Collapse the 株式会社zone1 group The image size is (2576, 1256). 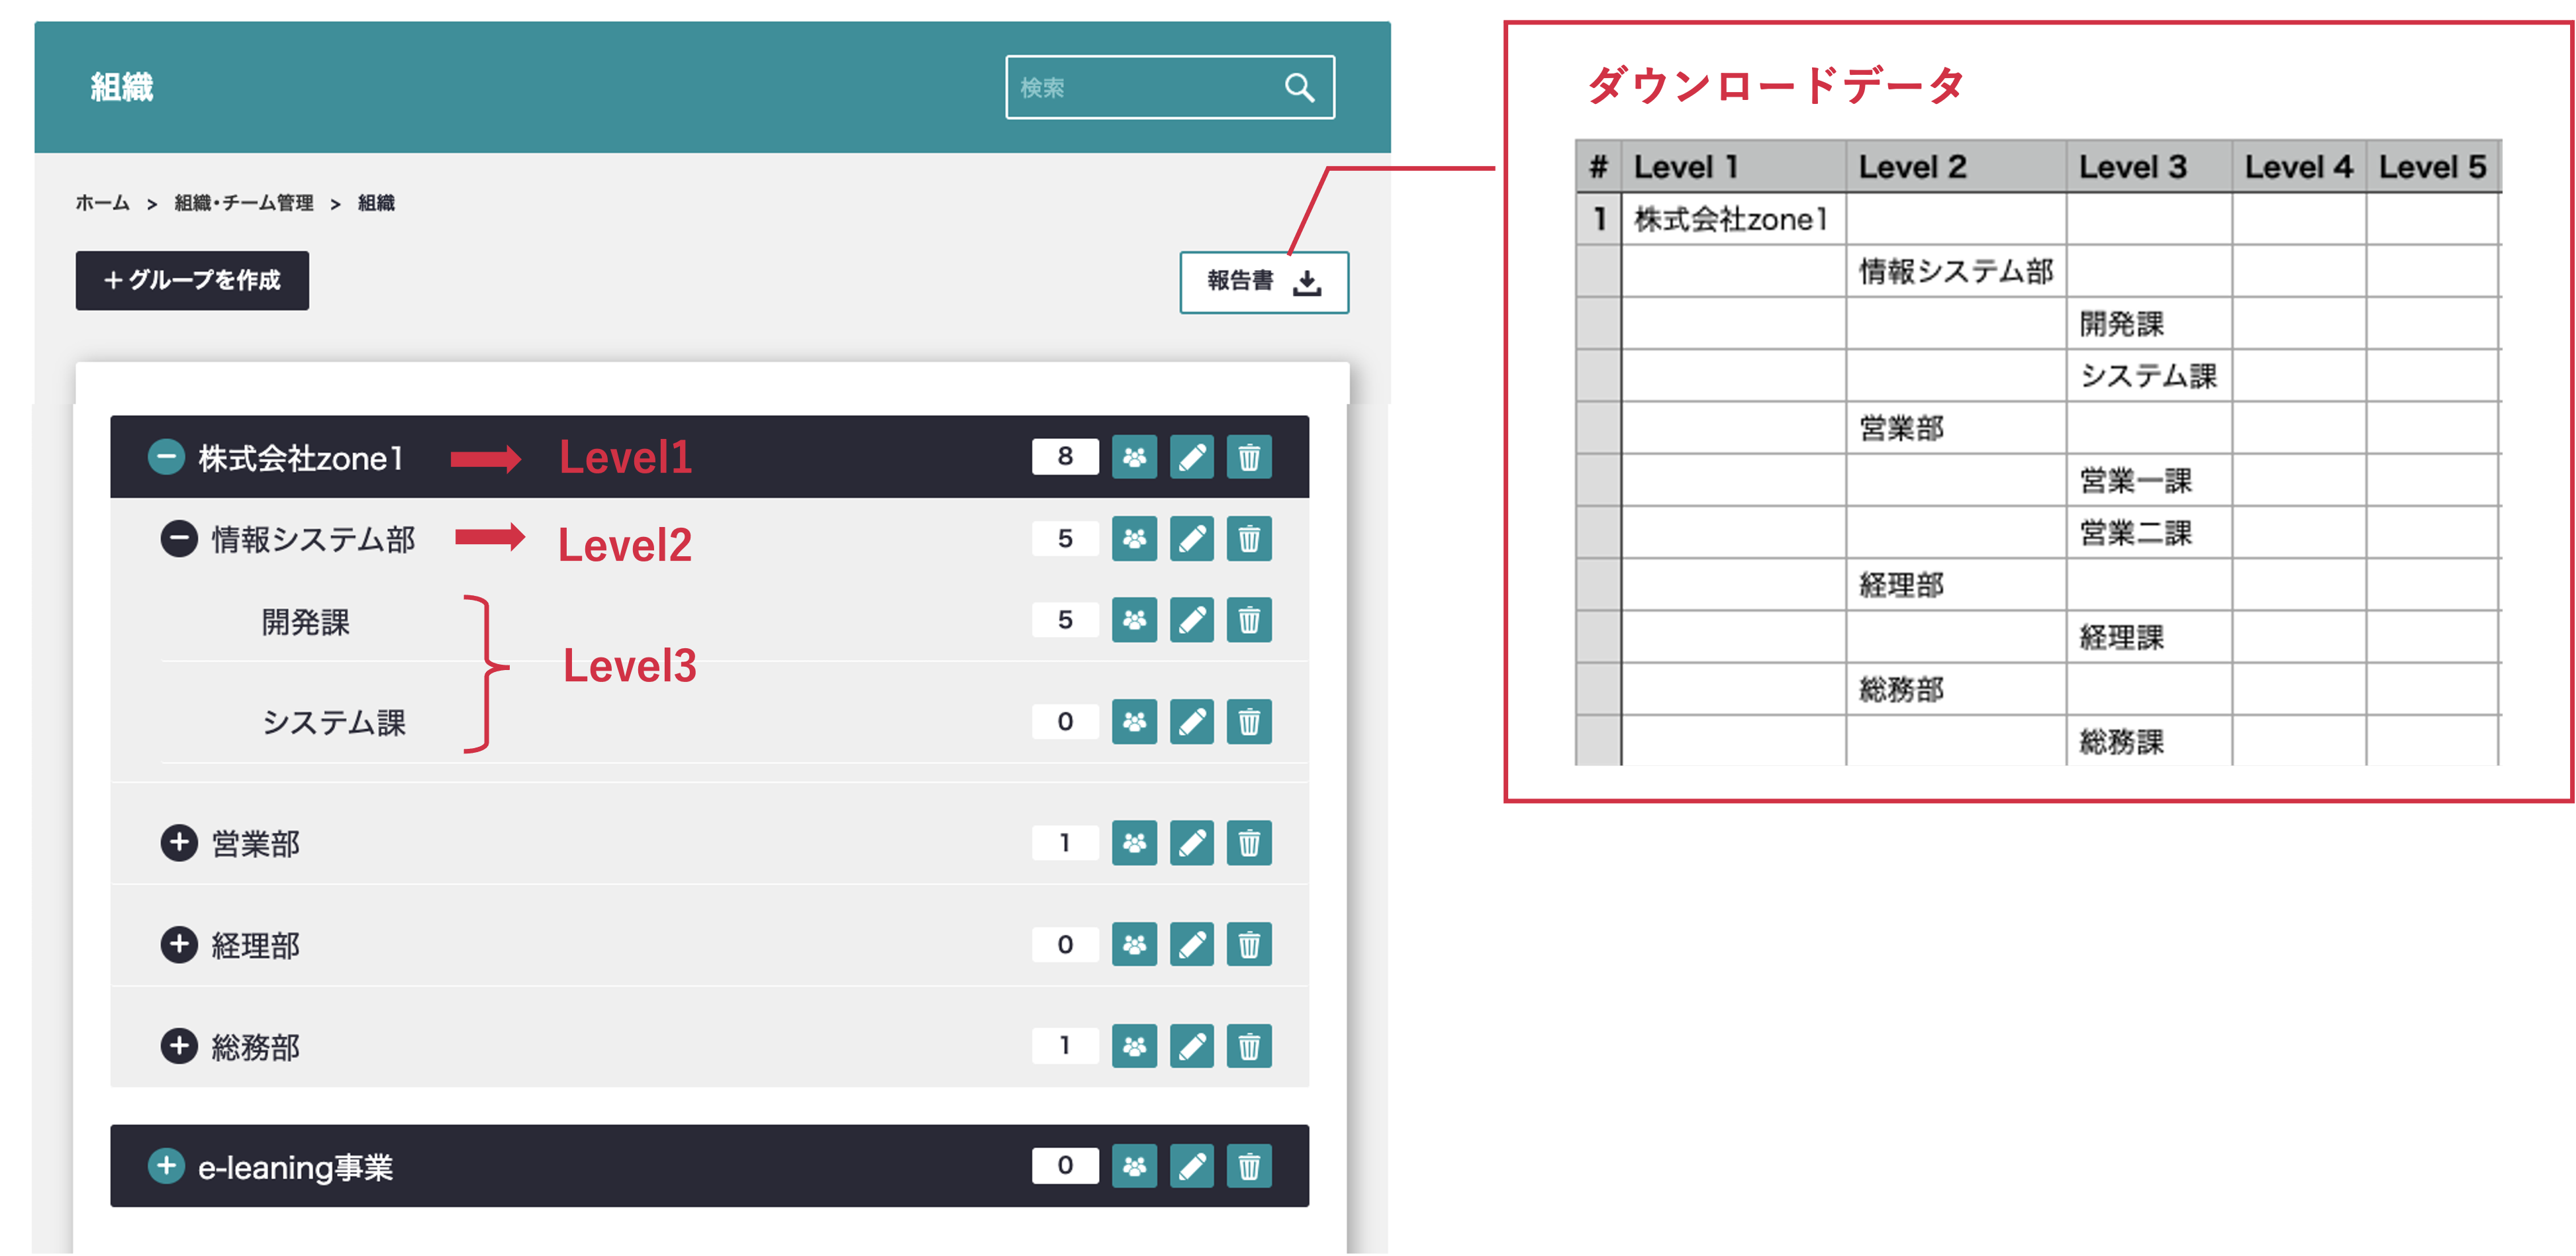166,457
